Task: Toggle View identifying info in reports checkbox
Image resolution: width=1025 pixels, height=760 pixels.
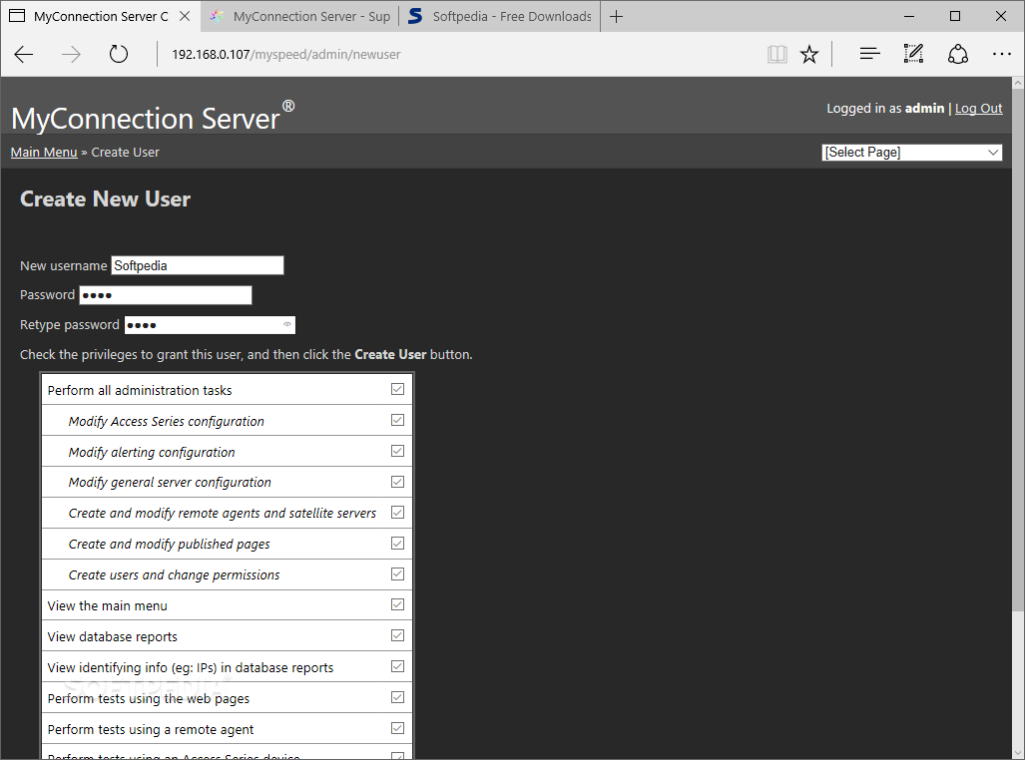Action: 397,666
